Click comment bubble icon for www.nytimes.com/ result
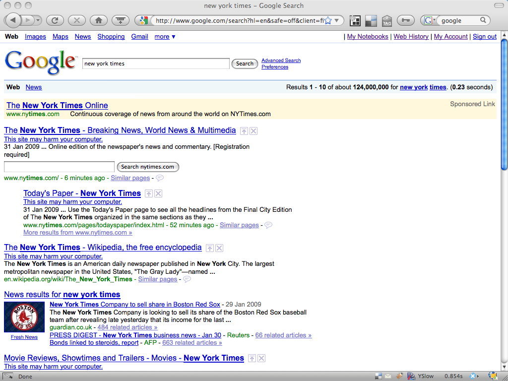 (x=160, y=178)
